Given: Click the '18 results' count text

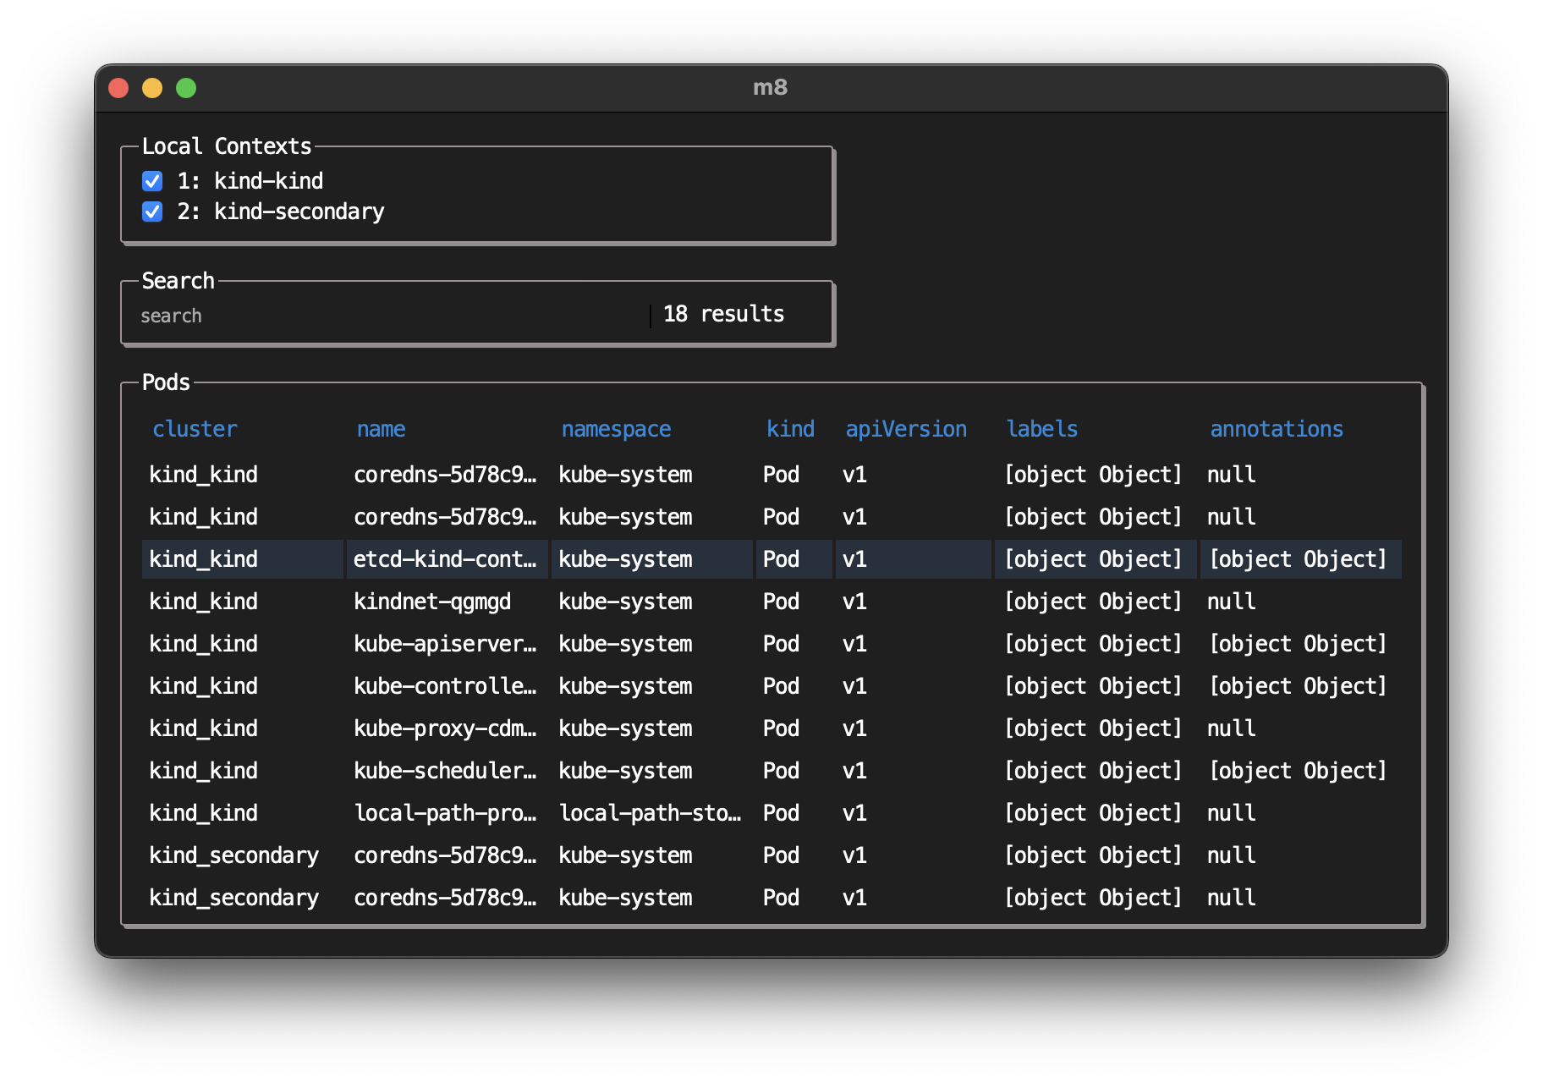Looking at the screenshot, I should coord(723,314).
